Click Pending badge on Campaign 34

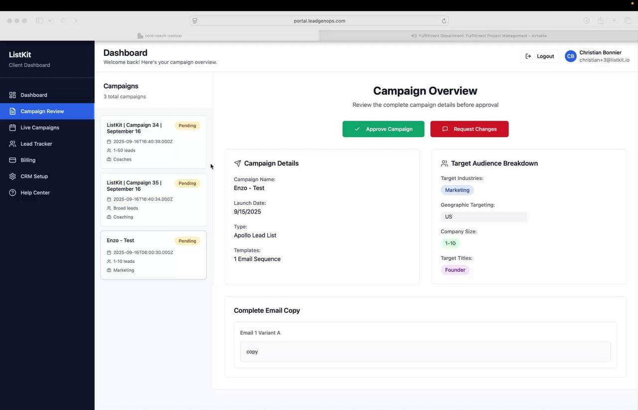pos(187,126)
